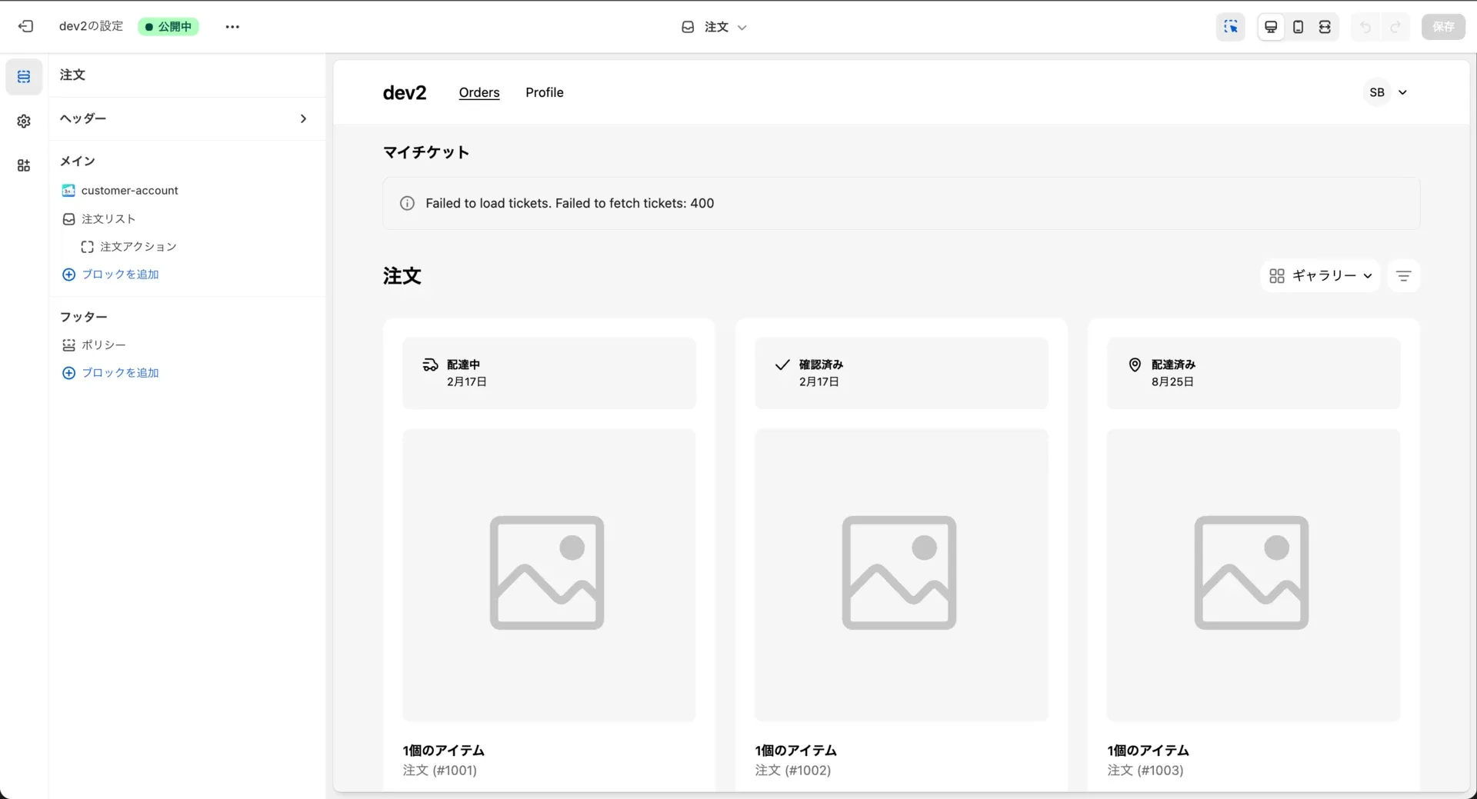Open the apps icon in sidebar
The width and height of the screenshot is (1477, 799).
(24, 165)
